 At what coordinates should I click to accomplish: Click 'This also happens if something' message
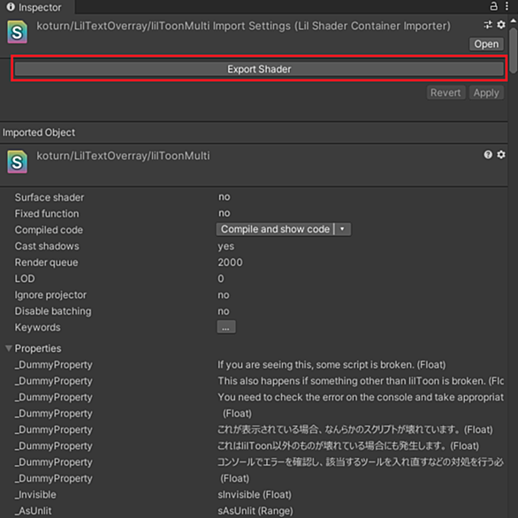(361, 381)
